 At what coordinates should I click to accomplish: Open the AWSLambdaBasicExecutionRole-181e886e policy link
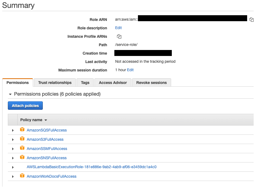coord(92,167)
